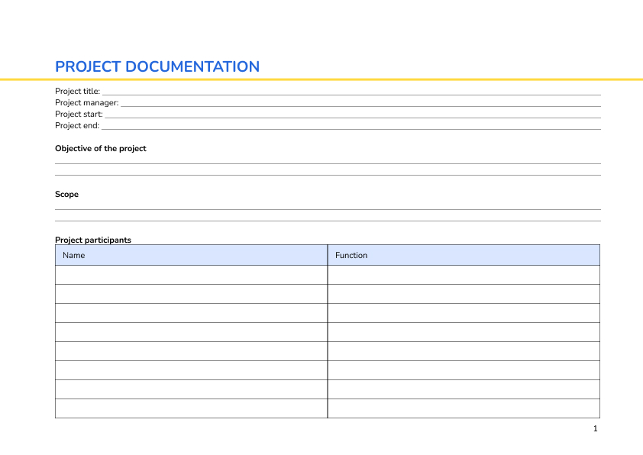Click the Project end input line
Viewport: 643px width, 455px height.
pyautogui.click(x=344, y=124)
